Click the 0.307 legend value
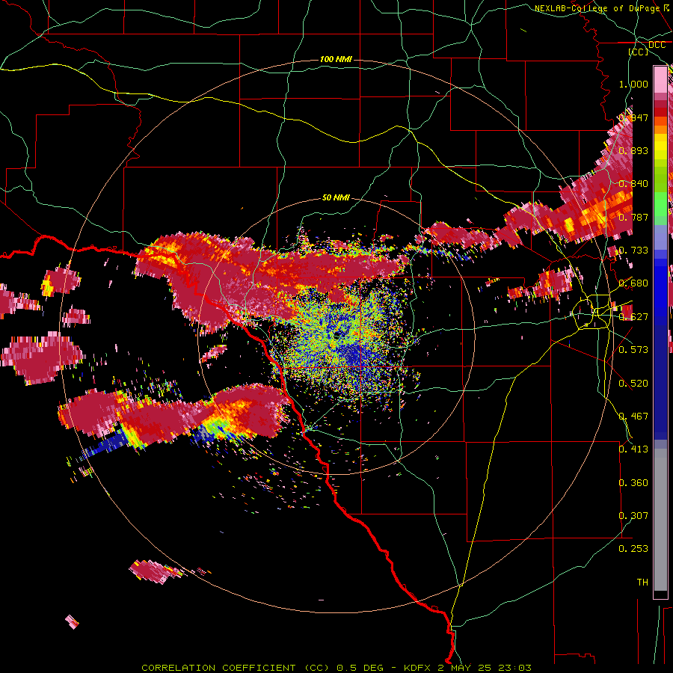The width and height of the screenshot is (673, 673). coord(633,516)
